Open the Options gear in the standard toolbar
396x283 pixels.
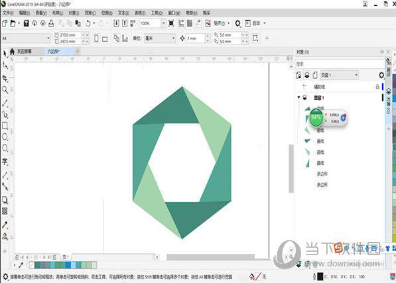click(237, 23)
